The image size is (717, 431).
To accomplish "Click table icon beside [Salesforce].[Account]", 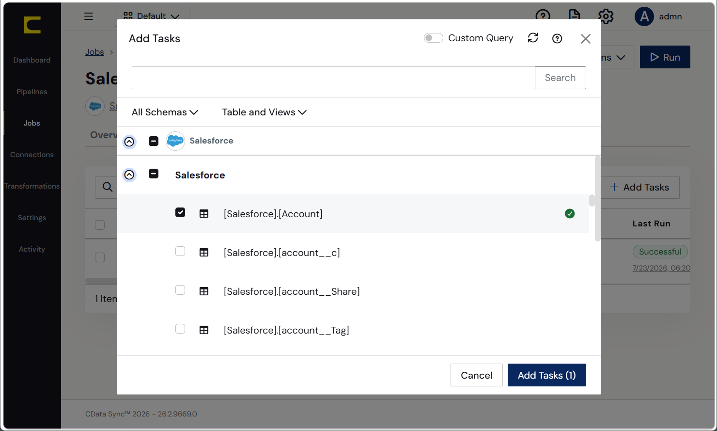I will coord(204,214).
